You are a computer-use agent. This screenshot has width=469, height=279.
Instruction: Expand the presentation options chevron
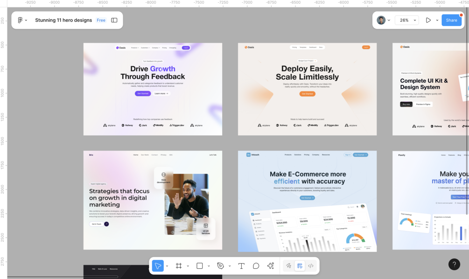[x=437, y=21]
